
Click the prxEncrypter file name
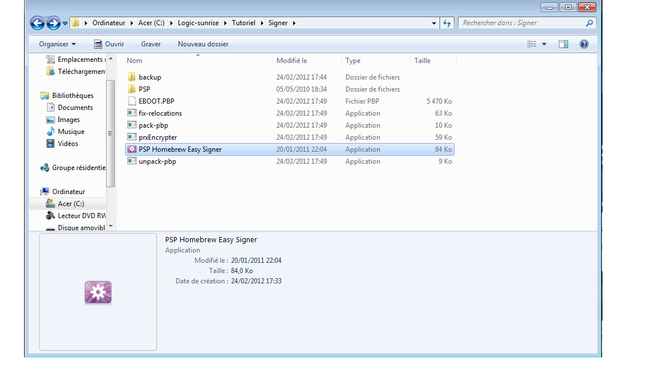158,137
